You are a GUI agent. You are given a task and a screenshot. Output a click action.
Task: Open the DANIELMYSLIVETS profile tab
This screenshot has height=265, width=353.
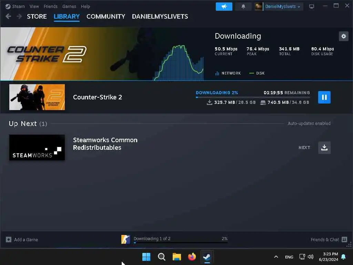tap(160, 17)
